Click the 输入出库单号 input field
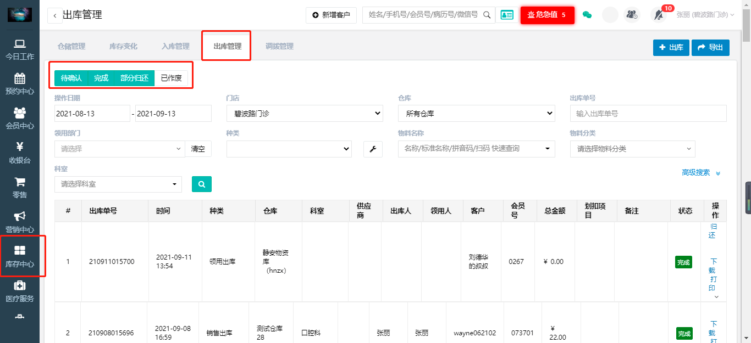 click(x=648, y=114)
